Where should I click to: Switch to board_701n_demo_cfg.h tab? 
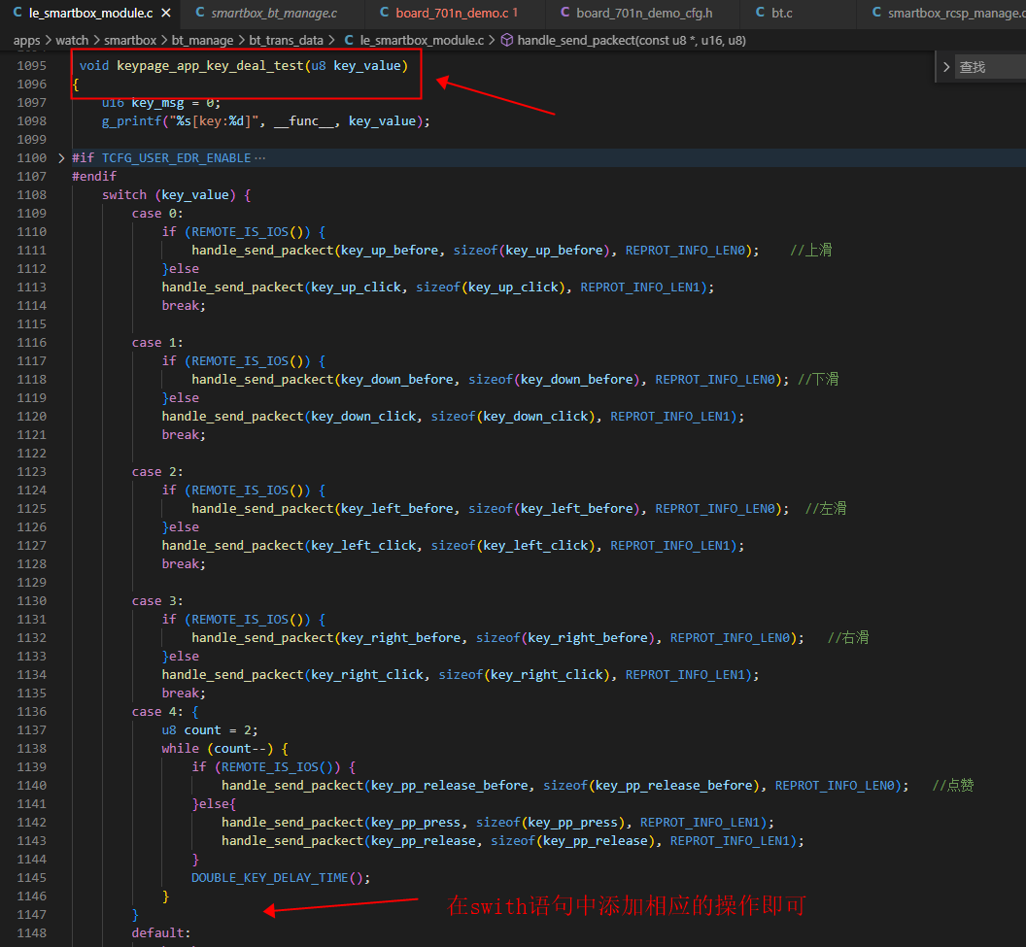point(644,13)
